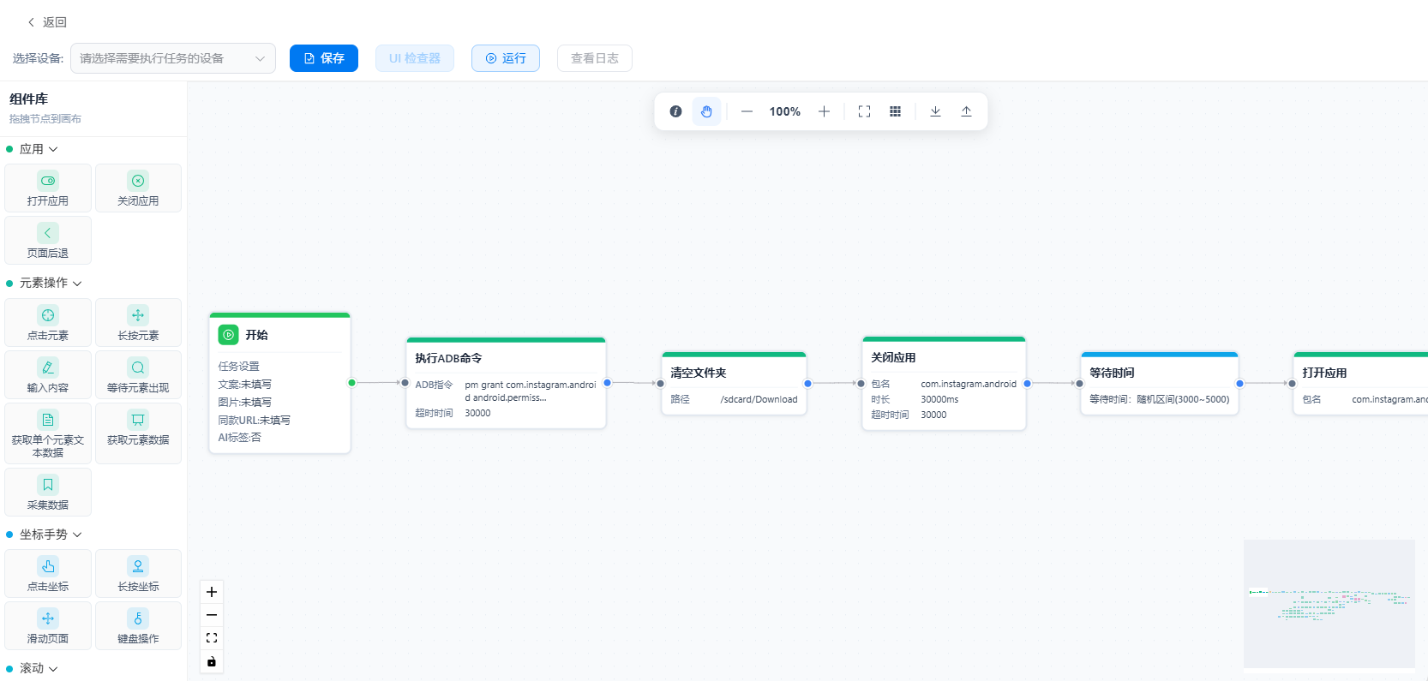Screen dimensions: 1428x681
Task: Choose the 点击元素 component
Action: (x=48, y=322)
